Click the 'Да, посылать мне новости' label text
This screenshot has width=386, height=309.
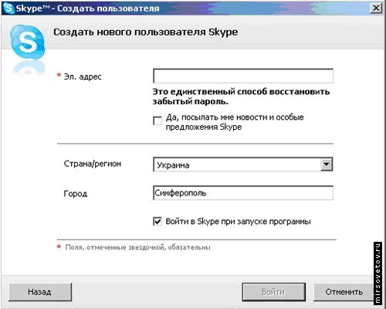pyautogui.click(x=235, y=122)
